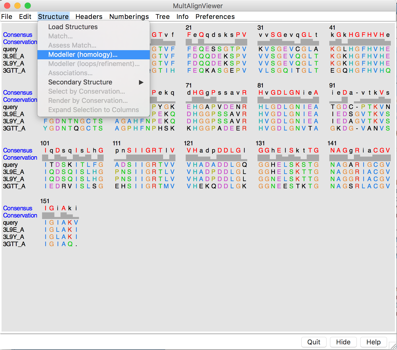This screenshot has width=397, height=350.
Task: Click the first Consensus header label
Action: [x=18, y=35]
